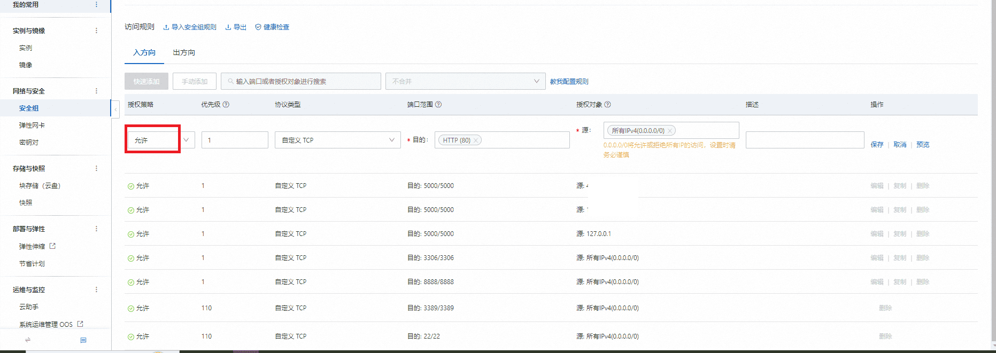Click the green check icon in the 3306/3306 row
996x353 pixels.
pos(131,258)
